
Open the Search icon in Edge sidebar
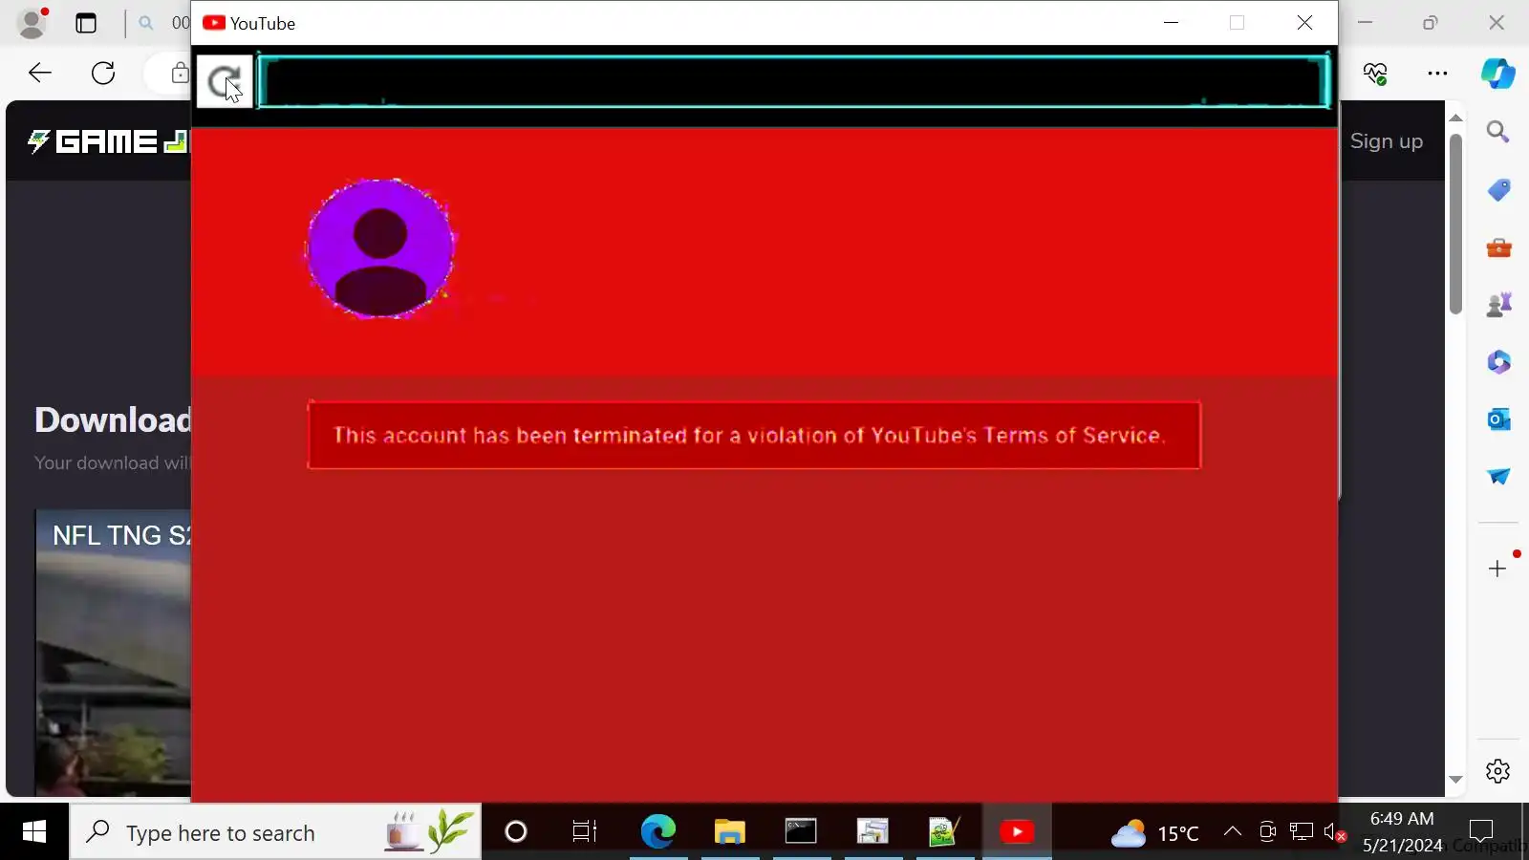point(1497,132)
